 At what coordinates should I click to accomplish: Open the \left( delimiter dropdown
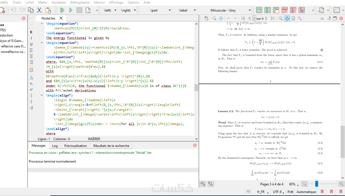[x=115, y=10]
